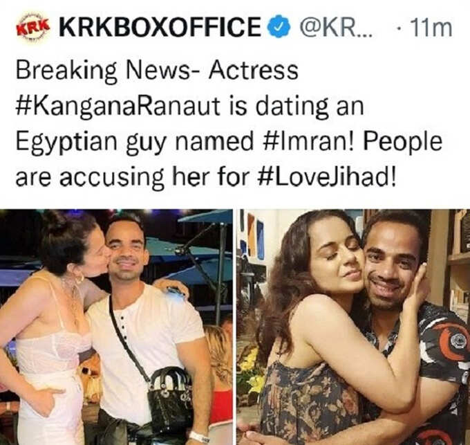Open the #KanganaRanaut hashtag
This screenshot has width=470, height=445.
(118, 107)
